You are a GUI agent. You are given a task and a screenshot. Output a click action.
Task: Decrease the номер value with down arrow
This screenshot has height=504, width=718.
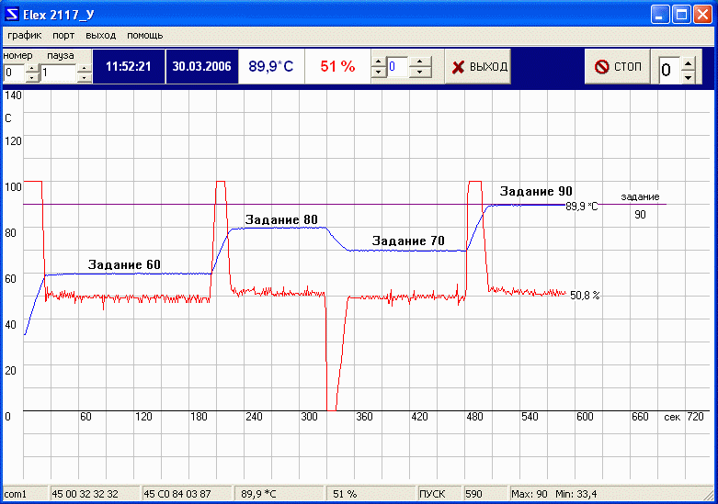tap(32, 77)
